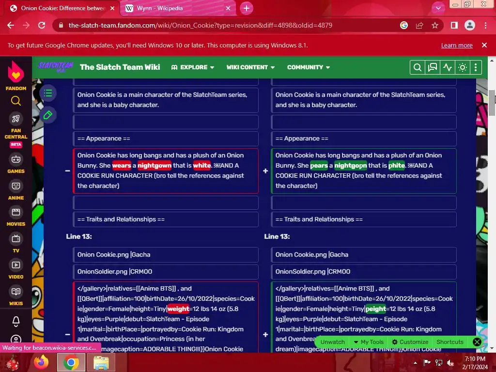
Task: Expand the Wiki Content menu
Action: click(x=250, y=67)
